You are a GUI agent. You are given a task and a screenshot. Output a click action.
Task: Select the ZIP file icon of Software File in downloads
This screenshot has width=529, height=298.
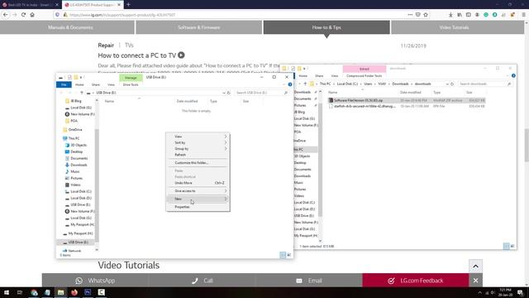pyautogui.click(x=331, y=100)
